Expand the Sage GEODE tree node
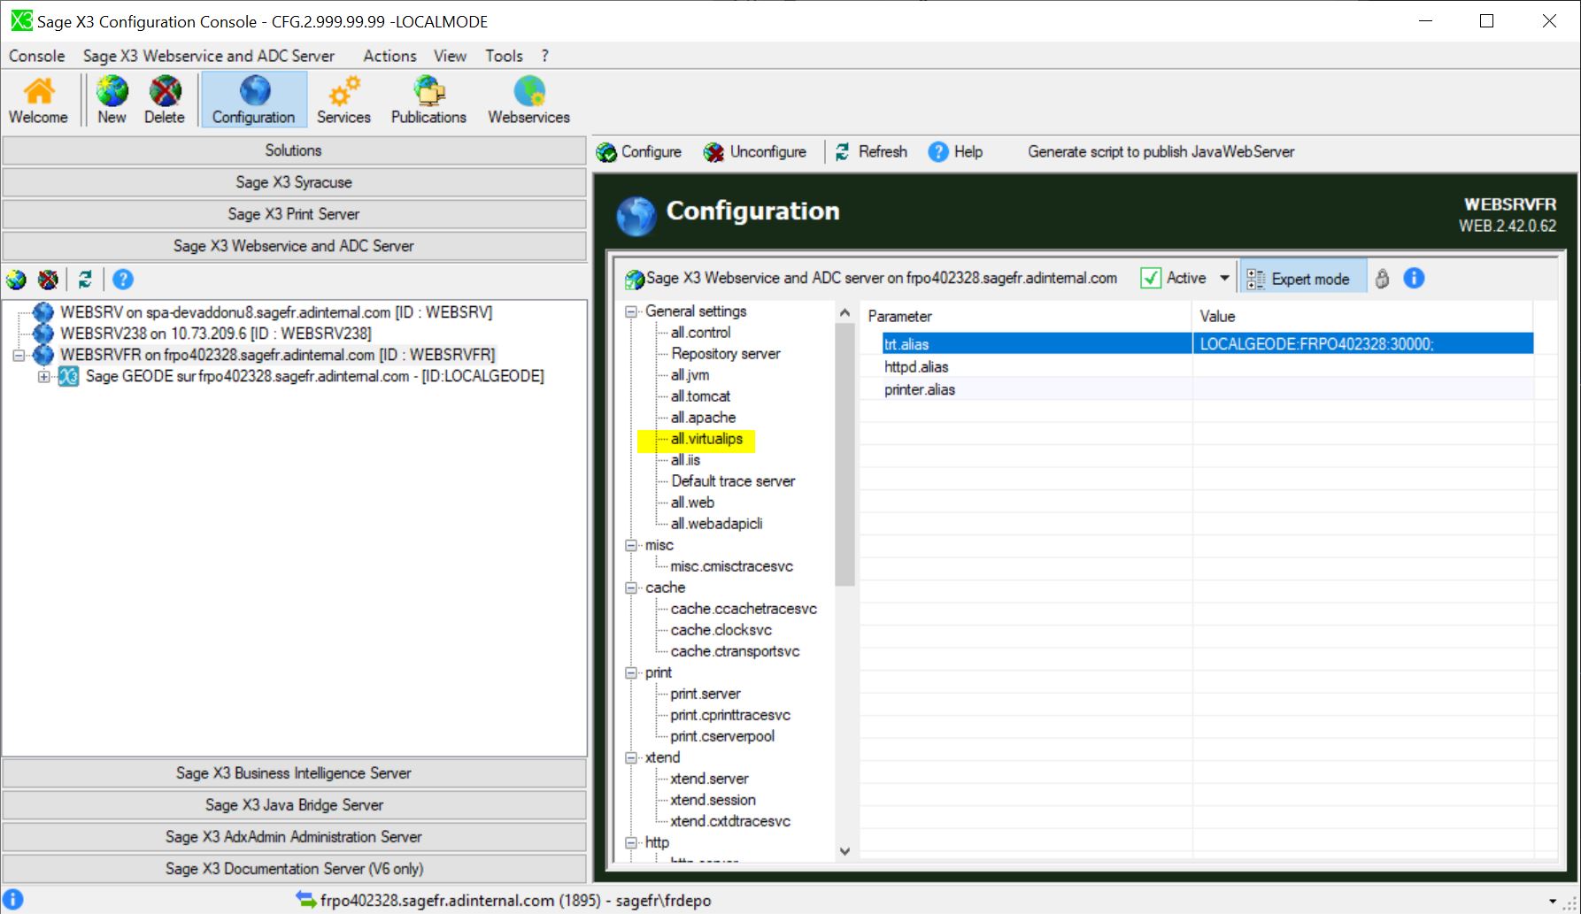 [x=43, y=377]
